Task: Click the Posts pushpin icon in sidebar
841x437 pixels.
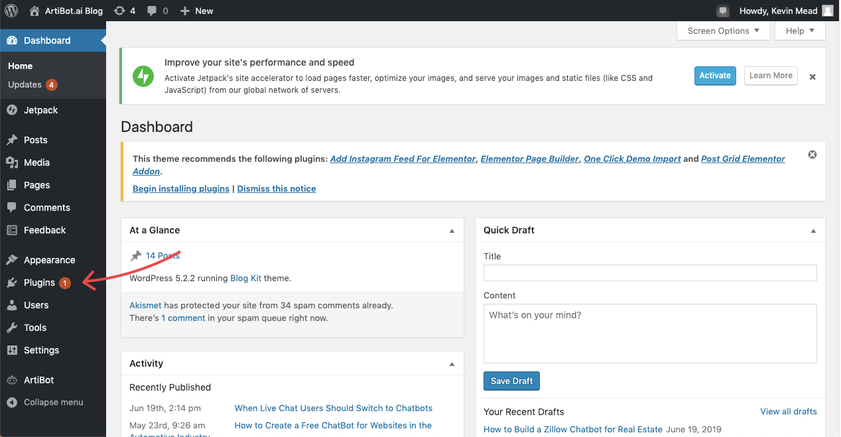Action: [12, 140]
